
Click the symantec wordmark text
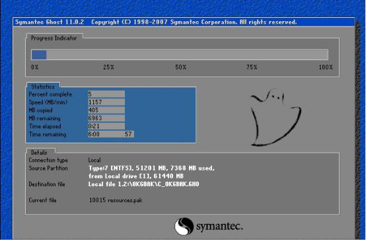point(219,227)
